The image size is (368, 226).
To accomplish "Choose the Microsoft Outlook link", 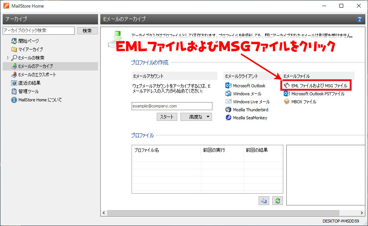I will pyautogui.click(x=249, y=86).
